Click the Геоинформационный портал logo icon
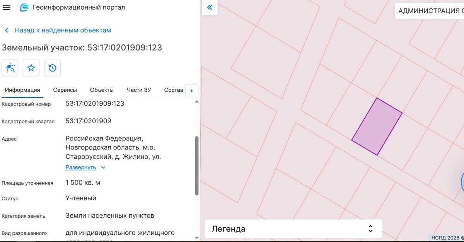Screen dimensions: 464x242 click(x=24, y=7)
